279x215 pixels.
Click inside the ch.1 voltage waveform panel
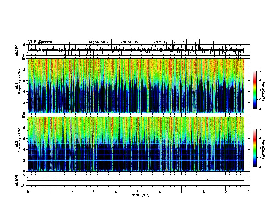[138, 50]
